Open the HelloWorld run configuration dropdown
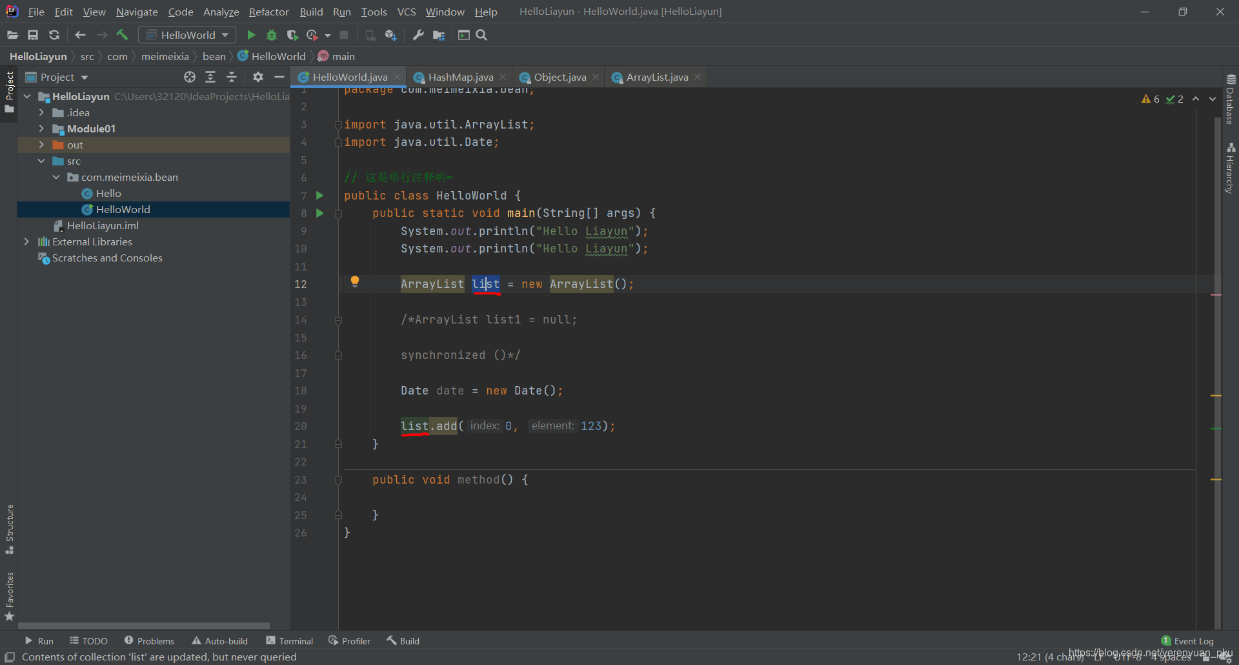This screenshot has width=1239, height=665. tap(188, 35)
